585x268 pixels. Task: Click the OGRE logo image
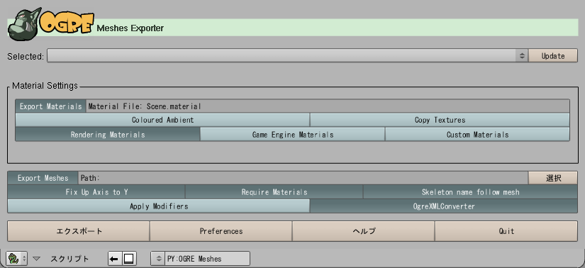click(51, 25)
